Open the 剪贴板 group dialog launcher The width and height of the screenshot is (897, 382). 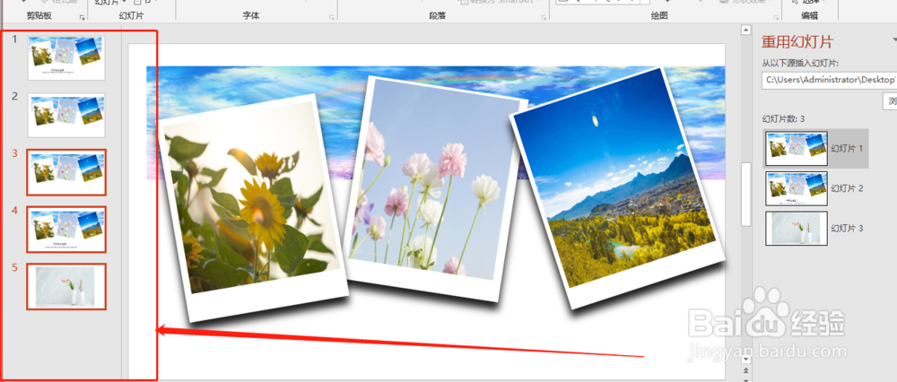click(x=83, y=18)
